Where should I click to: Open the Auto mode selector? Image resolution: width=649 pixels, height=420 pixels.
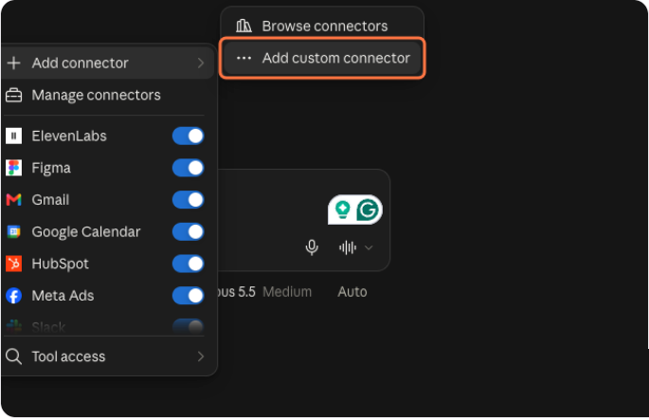click(x=352, y=292)
